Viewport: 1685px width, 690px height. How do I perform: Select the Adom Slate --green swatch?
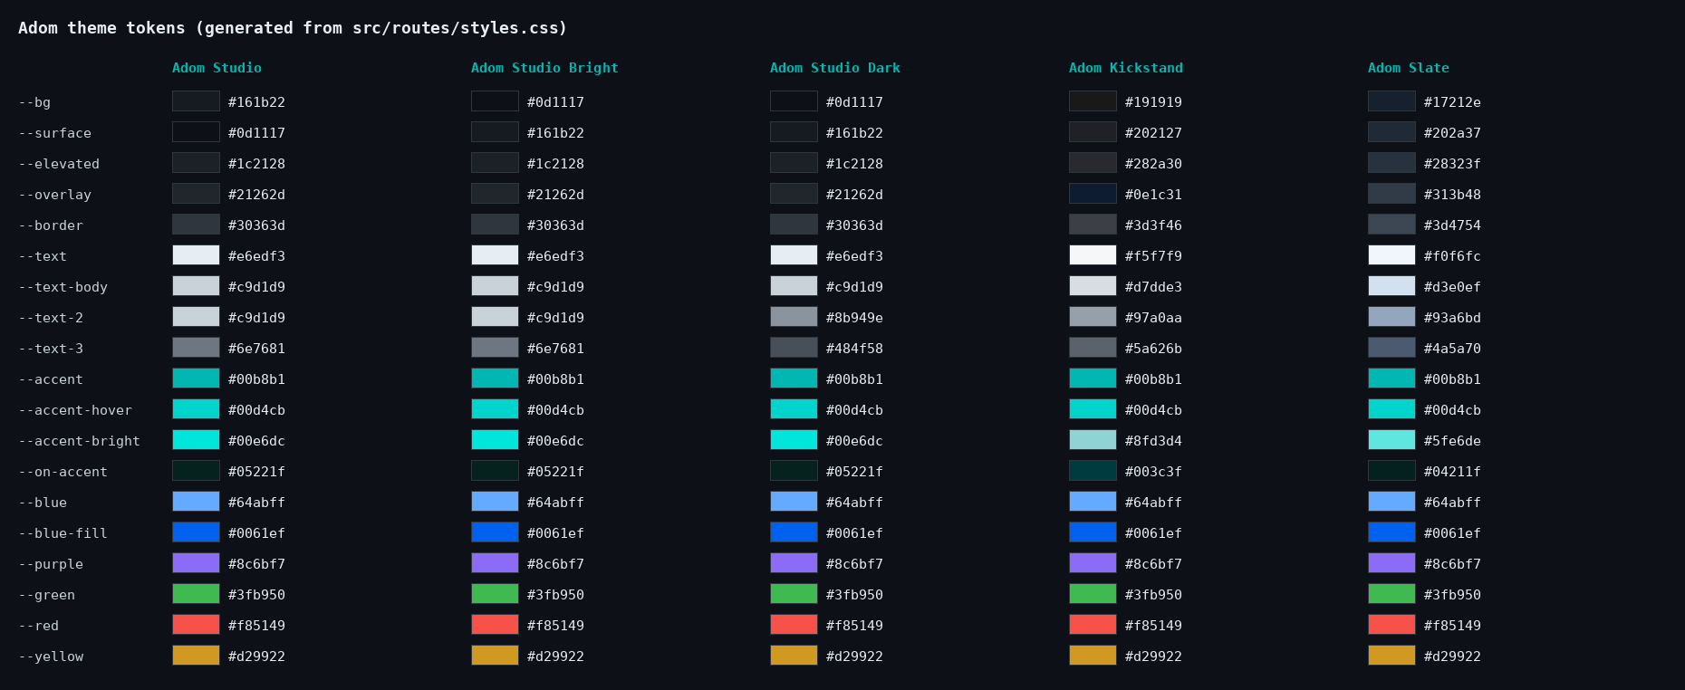click(x=1391, y=594)
